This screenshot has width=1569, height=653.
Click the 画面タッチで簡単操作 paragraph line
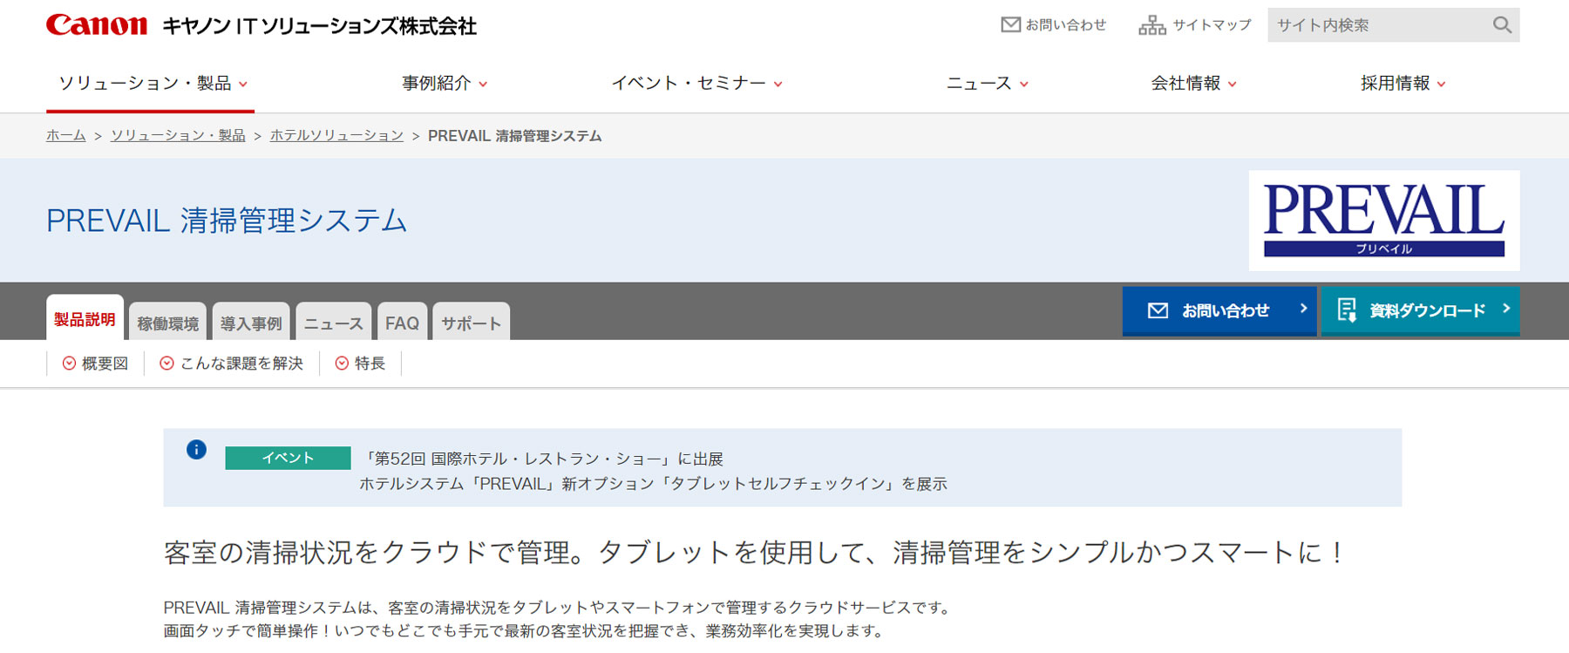525,630
